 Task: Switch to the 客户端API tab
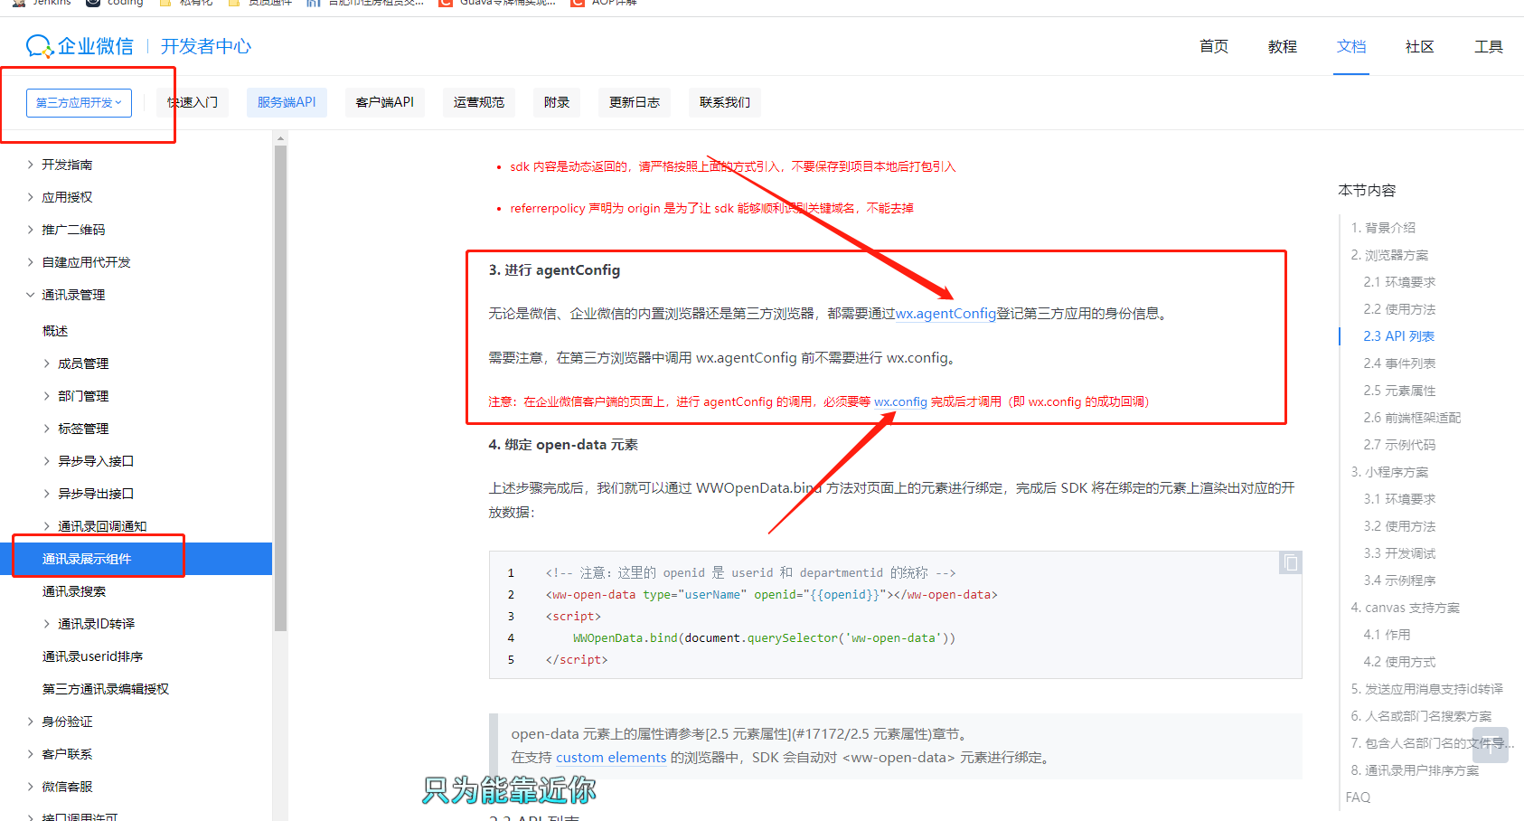384,102
